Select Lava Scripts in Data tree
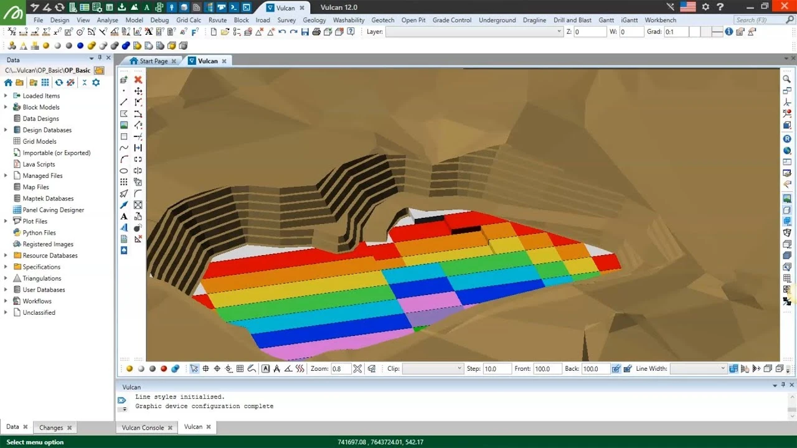Image resolution: width=797 pixels, height=448 pixels. (x=39, y=164)
